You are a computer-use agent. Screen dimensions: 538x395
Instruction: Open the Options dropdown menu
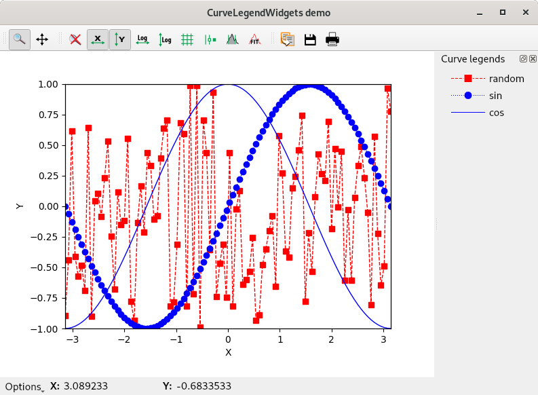pyautogui.click(x=24, y=387)
